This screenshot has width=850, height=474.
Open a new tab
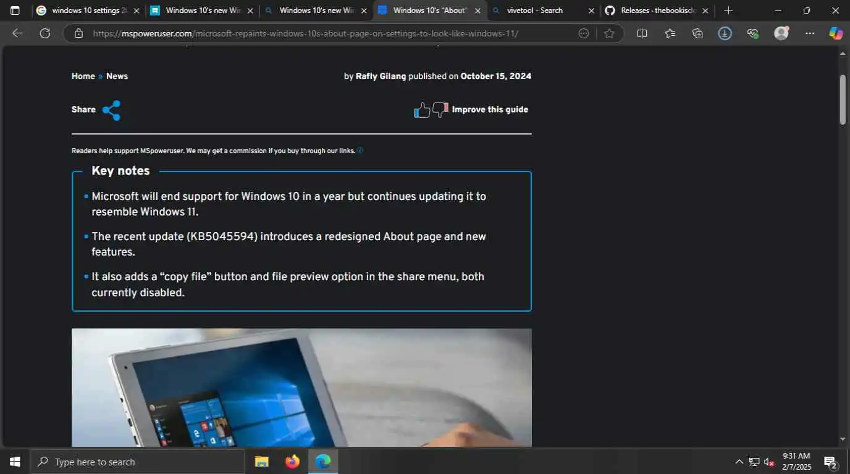[728, 10]
